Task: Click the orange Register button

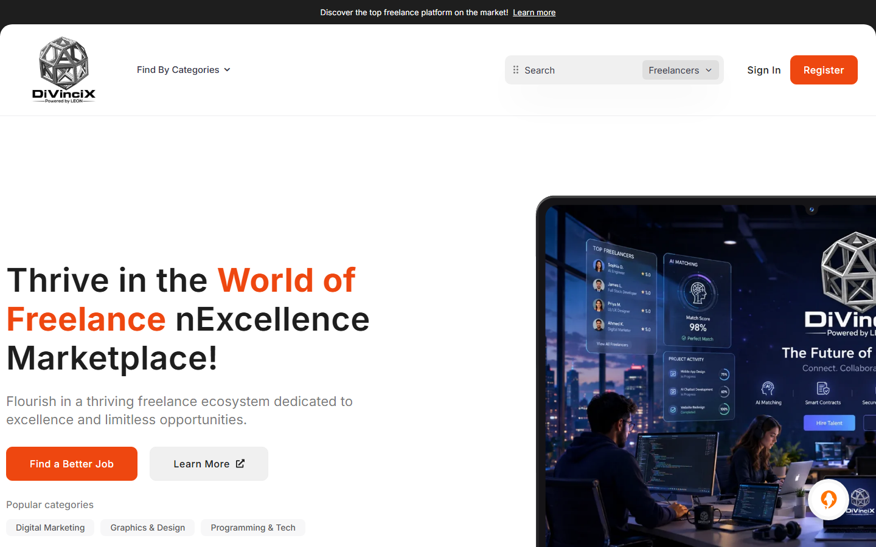Action: pyautogui.click(x=824, y=70)
